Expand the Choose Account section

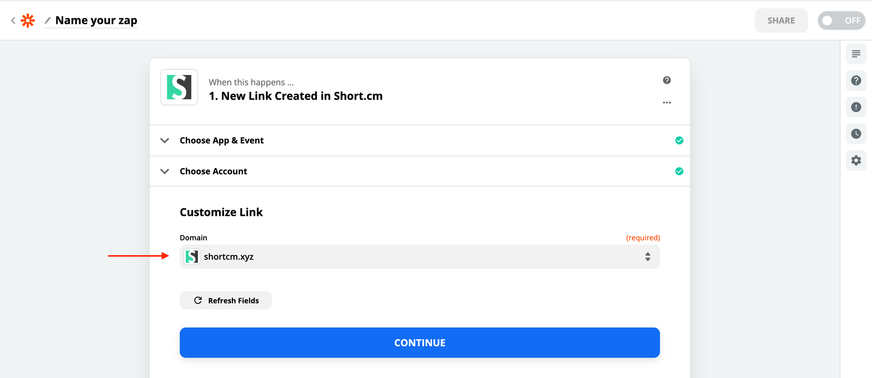[419, 171]
